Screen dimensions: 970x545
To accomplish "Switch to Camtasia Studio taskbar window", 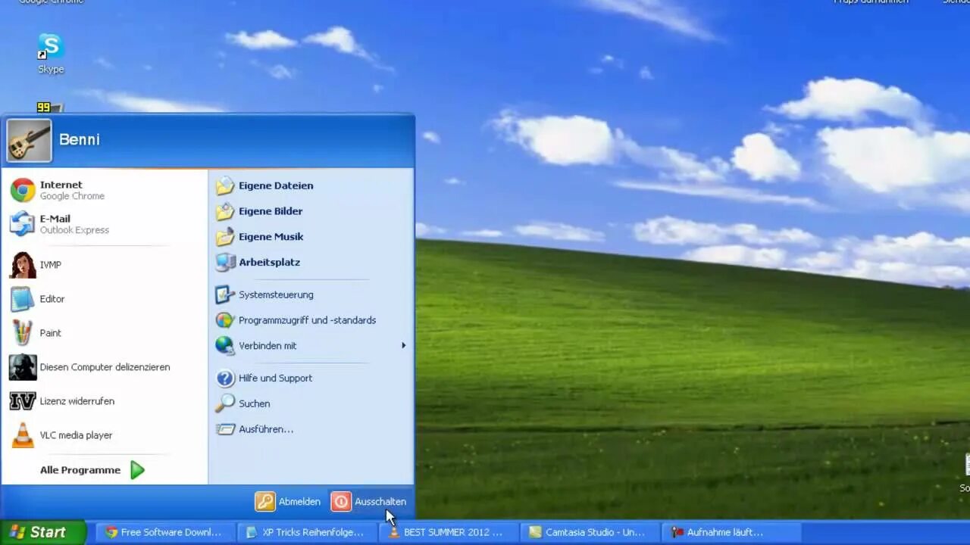I will tap(589, 532).
